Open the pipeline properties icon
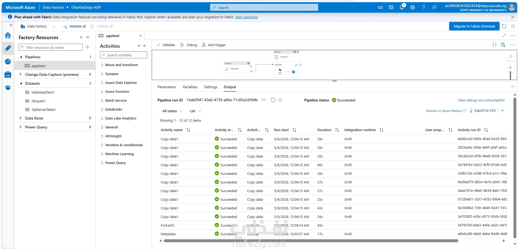 503,45
